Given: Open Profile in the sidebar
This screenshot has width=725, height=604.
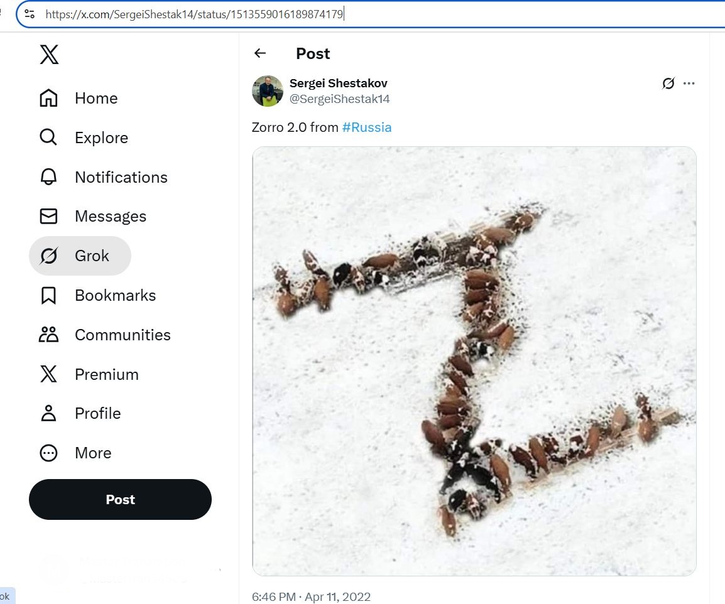Looking at the screenshot, I should click(x=80, y=414).
